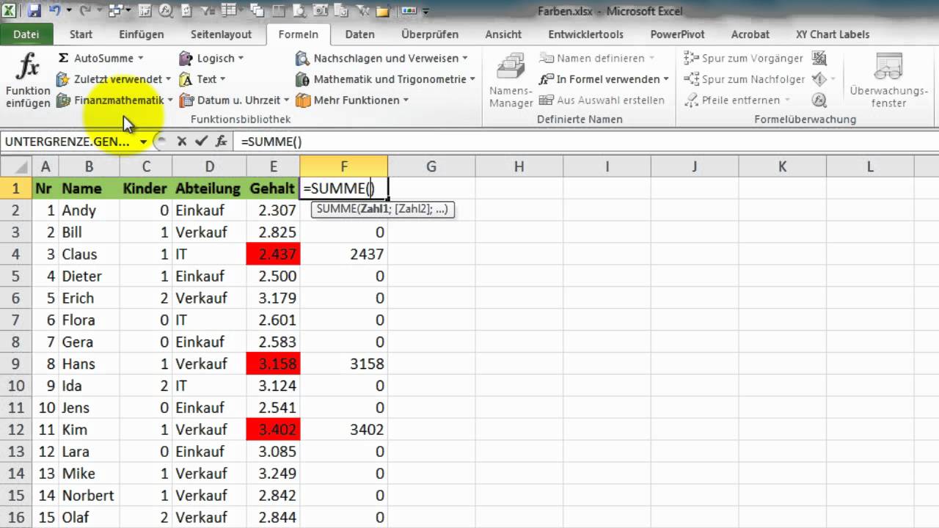
Task: Click Formelauswertung magnifier icon
Action: click(x=820, y=100)
